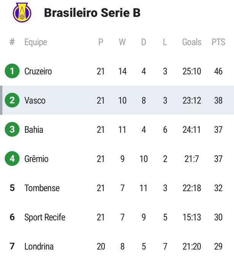Open Grêmio team details
The width and height of the screenshot is (234, 258).
coord(36,159)
